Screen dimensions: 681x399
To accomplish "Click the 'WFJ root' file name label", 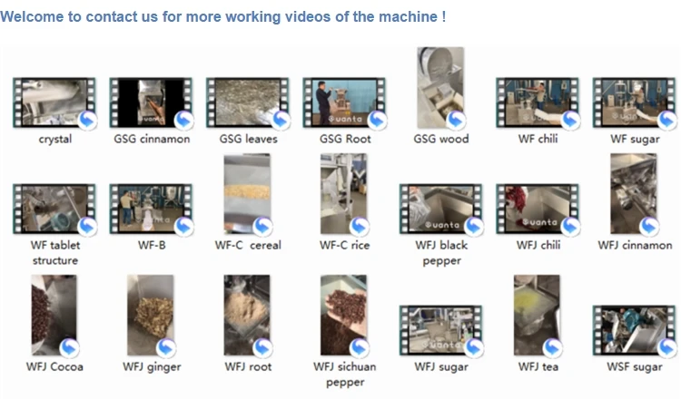I will (248, 366).
